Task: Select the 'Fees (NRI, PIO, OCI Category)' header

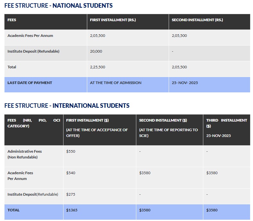Action: [x=34, y=123]
